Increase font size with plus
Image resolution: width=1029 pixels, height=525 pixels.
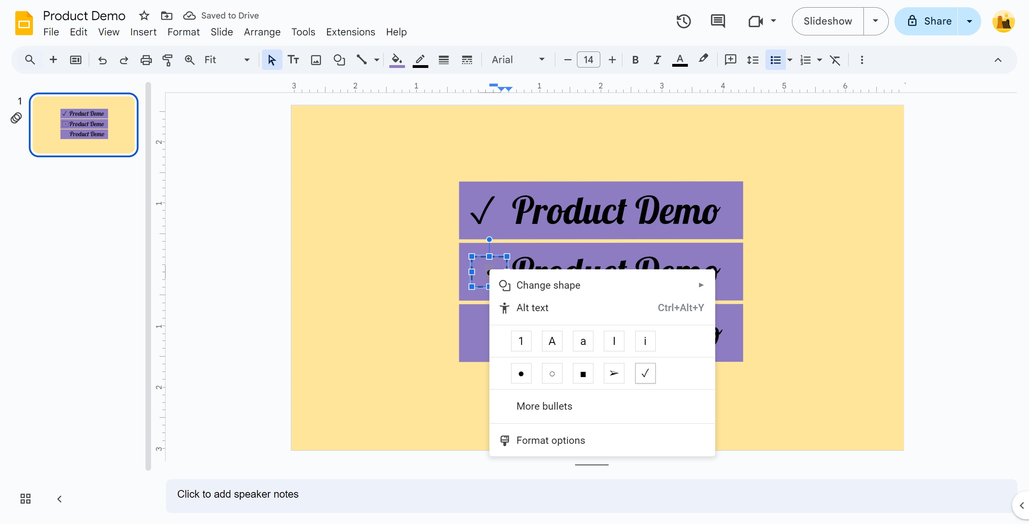612,60
